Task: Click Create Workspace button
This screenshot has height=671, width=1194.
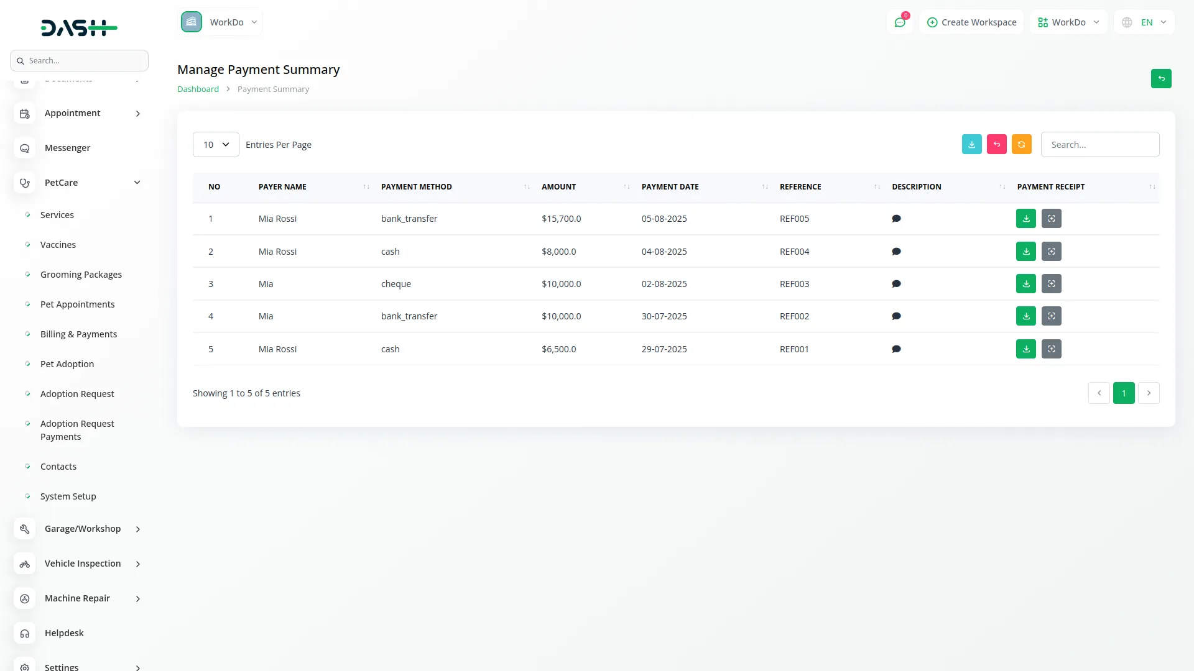Action: click(971, 22)
